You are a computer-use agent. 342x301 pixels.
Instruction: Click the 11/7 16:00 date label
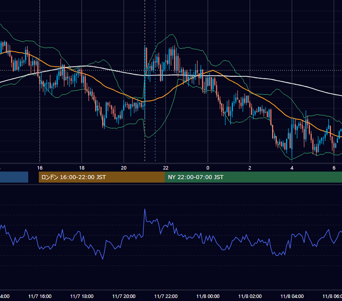[40, 296]
